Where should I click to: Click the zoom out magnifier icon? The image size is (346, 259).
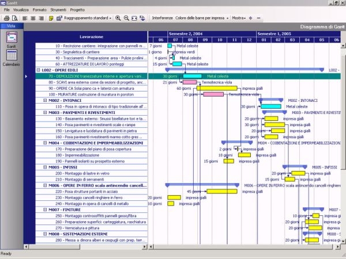[127, 18]
